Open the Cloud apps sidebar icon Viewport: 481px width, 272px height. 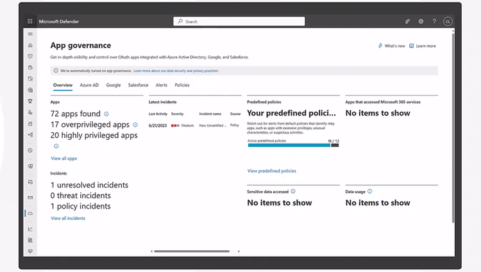coord(30,213)
